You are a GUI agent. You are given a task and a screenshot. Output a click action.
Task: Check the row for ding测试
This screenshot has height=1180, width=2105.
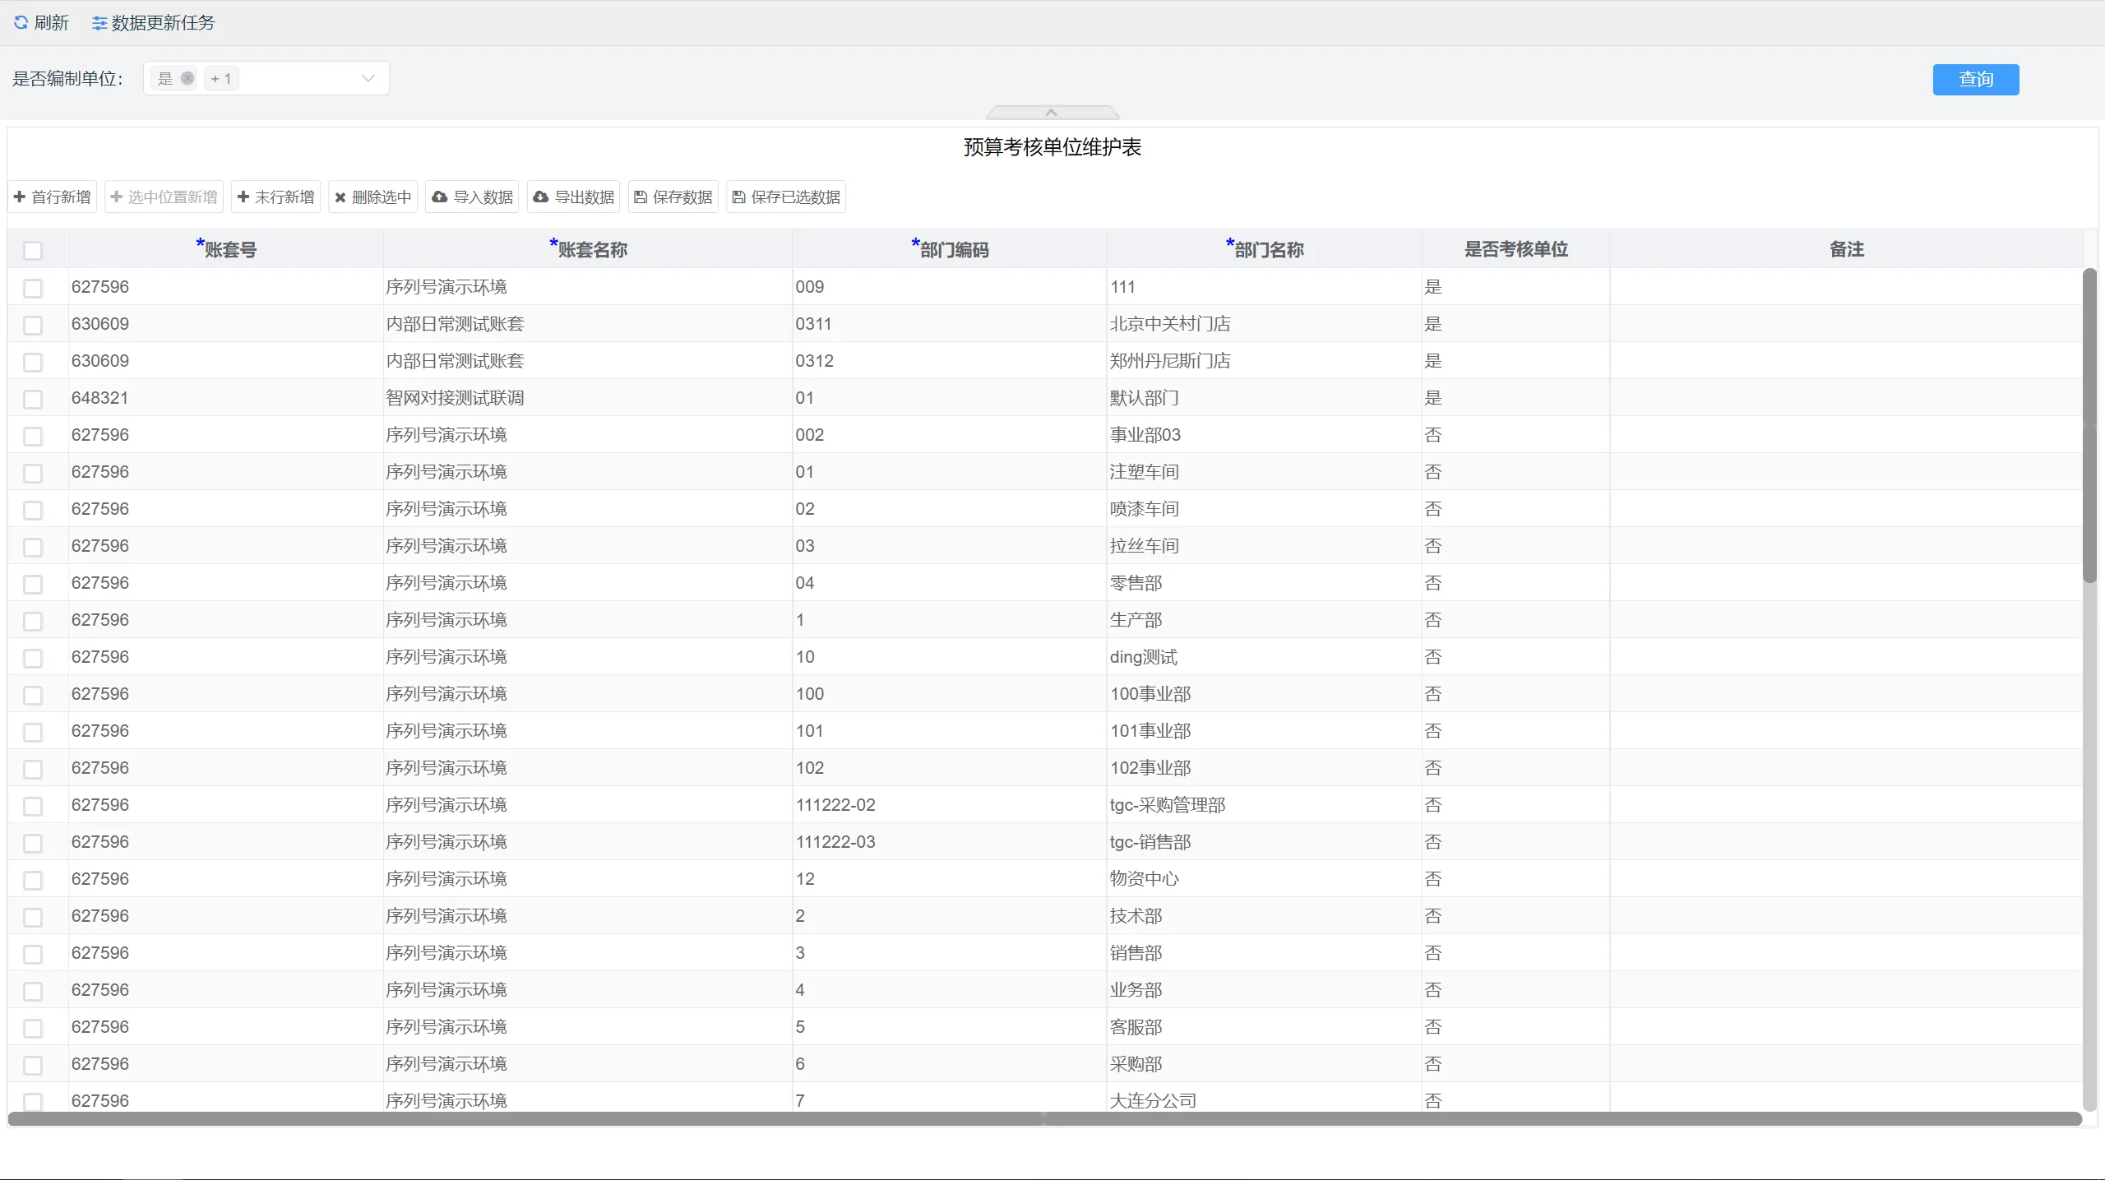[x=33, y=658]
